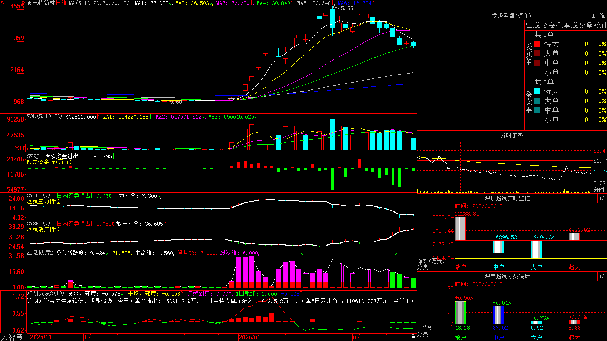Click the cyan 特大 sell-order swatch
This screenshot has height=341, width=607.
coord(537,91)
